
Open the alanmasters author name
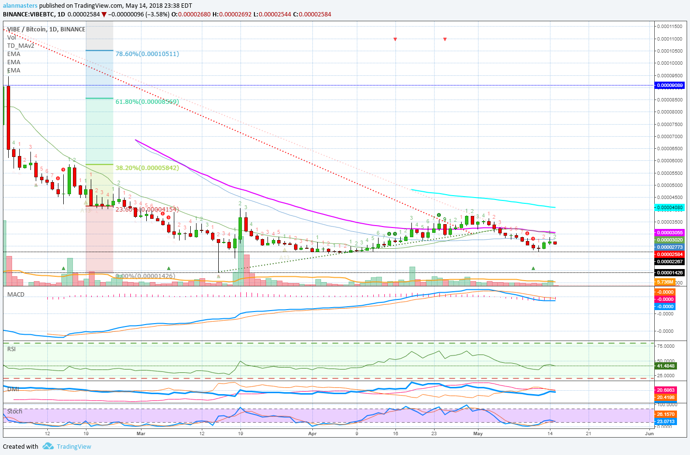pos(20,6)
